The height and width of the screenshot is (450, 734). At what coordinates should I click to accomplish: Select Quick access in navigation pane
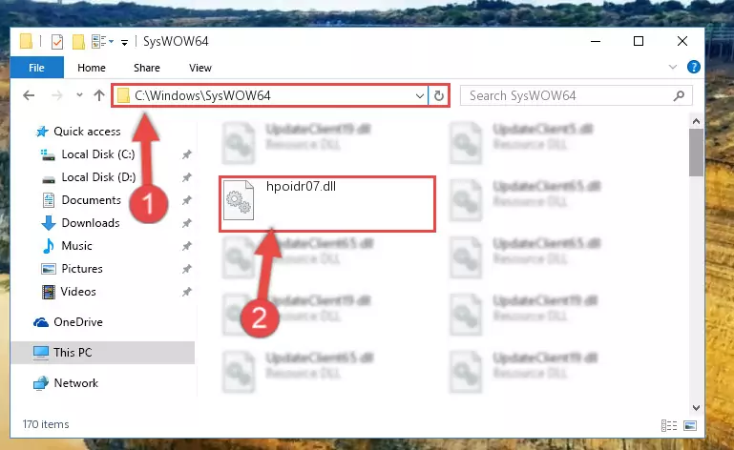(87, 132)
